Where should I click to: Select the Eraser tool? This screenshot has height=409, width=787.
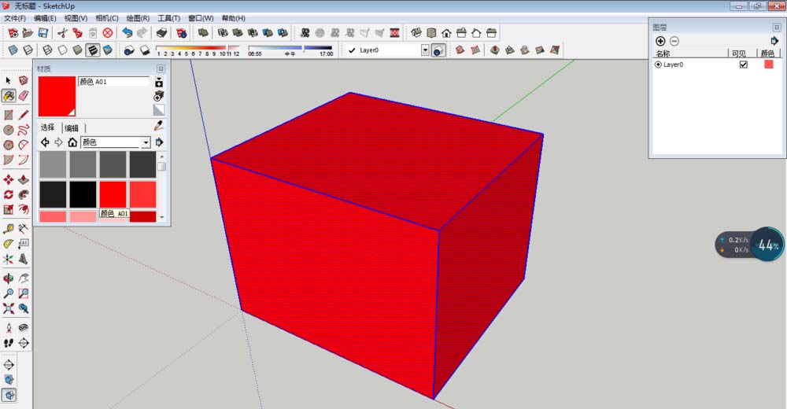click(x=24, y=95)
